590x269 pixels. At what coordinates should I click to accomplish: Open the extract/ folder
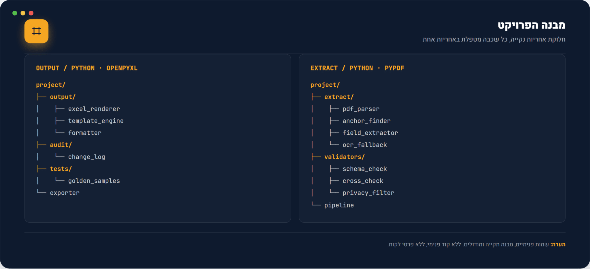tap(339, 97)
